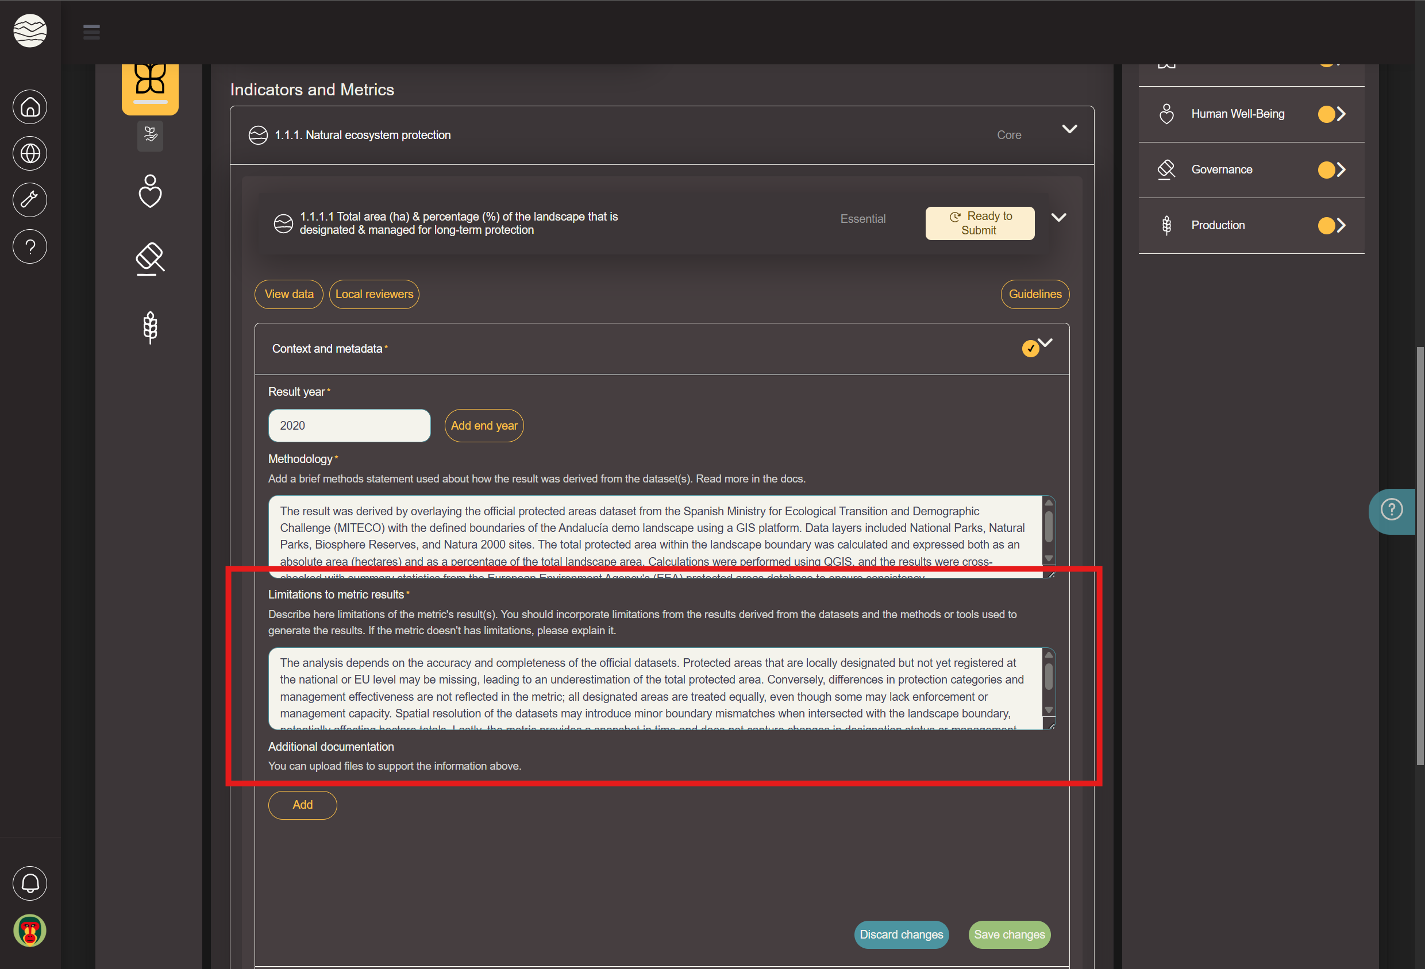
Task: Click the user avatar icon
Action: click(29, 931)
